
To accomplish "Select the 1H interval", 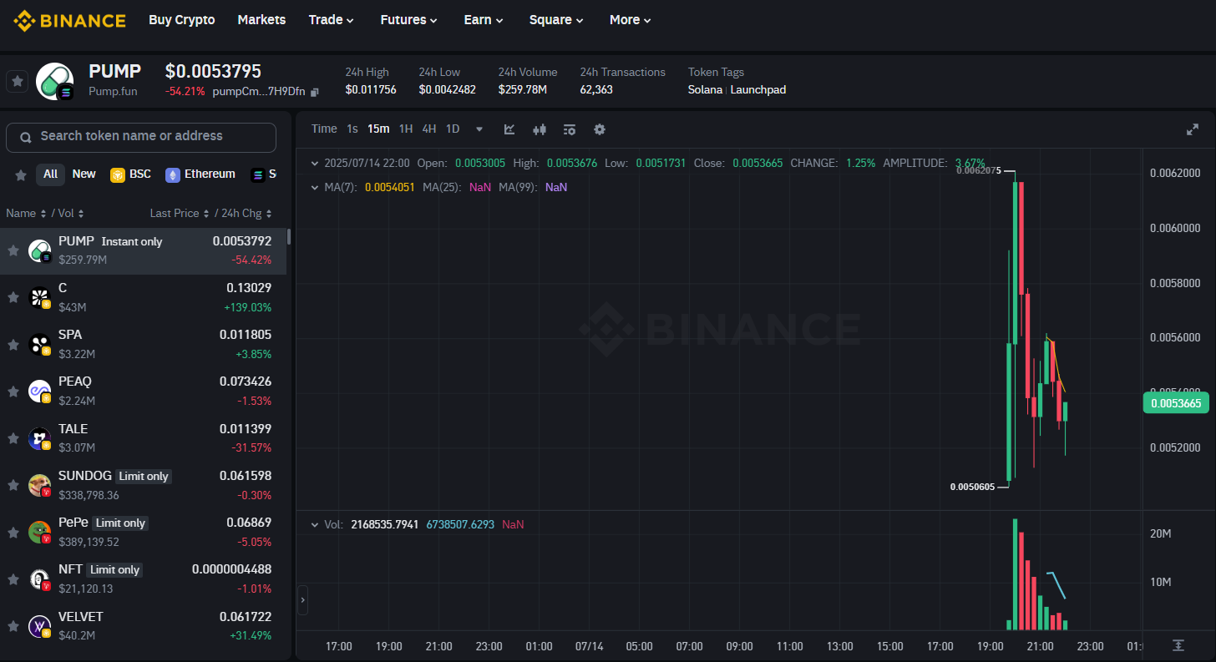I will 406,129.
